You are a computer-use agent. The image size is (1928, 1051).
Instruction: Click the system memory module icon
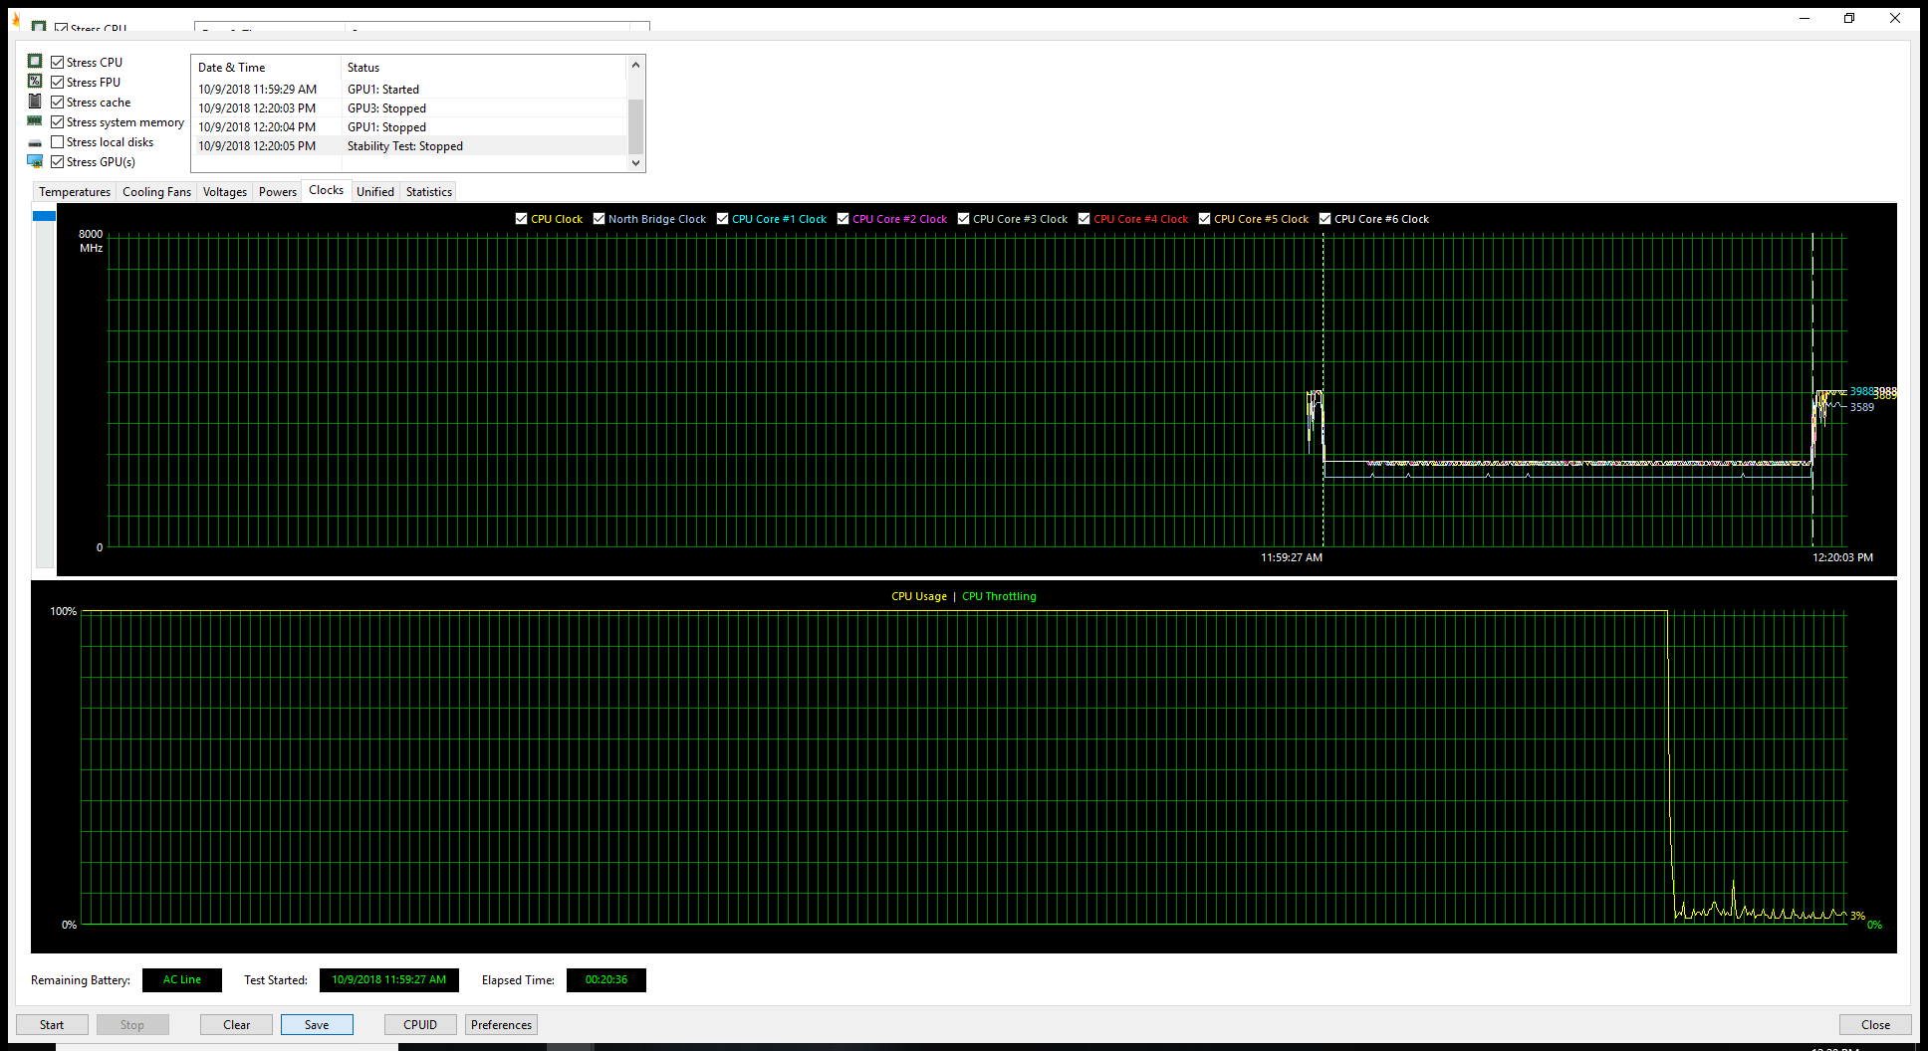pos(35,121)
